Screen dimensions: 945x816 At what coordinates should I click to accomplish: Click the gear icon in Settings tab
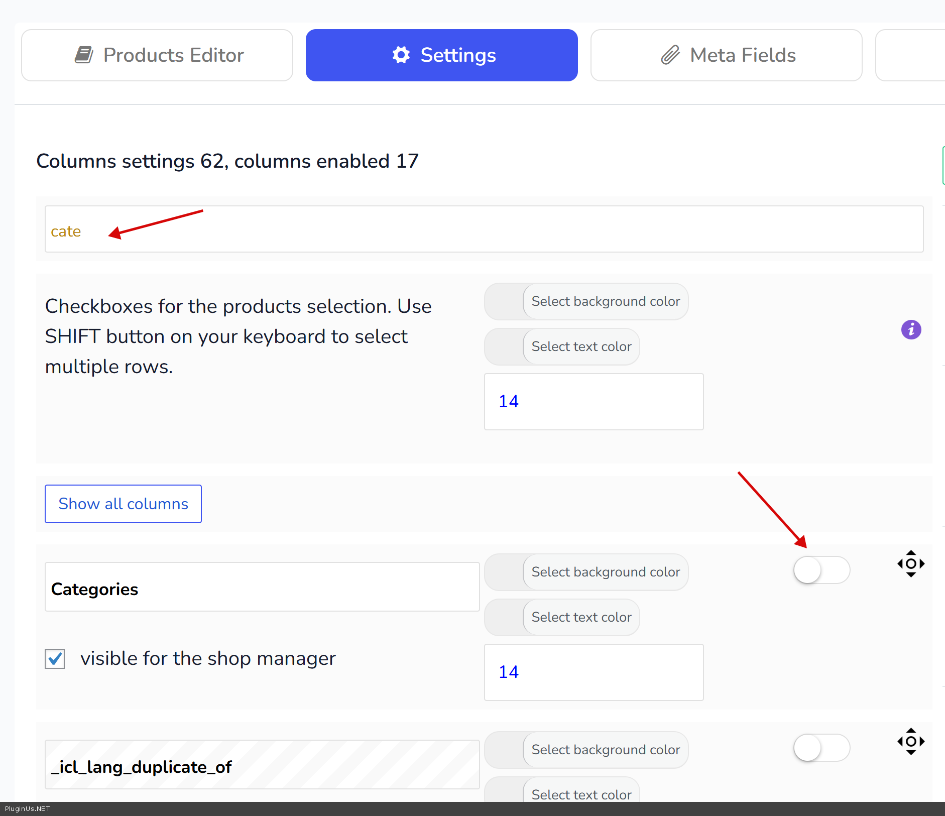401,55
